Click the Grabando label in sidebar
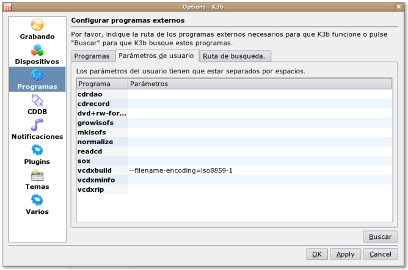 37,37
